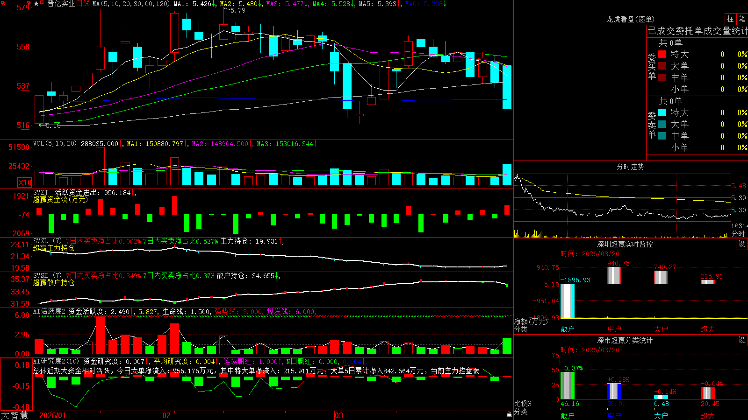Click the 6.48 value under the 大户 bar
The height and width of the screenshot is (420, 748).
[662, 404]
